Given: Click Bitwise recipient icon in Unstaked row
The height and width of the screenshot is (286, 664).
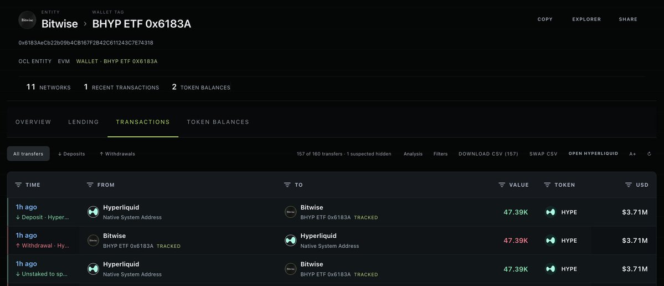Looking at the screenshot, I should click(x=291, y=269).
